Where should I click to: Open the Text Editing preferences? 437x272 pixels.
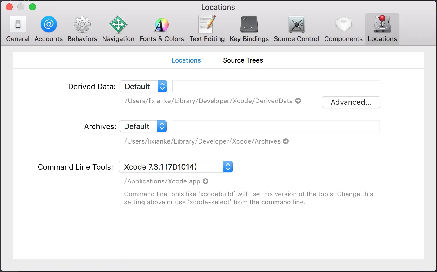207,29
